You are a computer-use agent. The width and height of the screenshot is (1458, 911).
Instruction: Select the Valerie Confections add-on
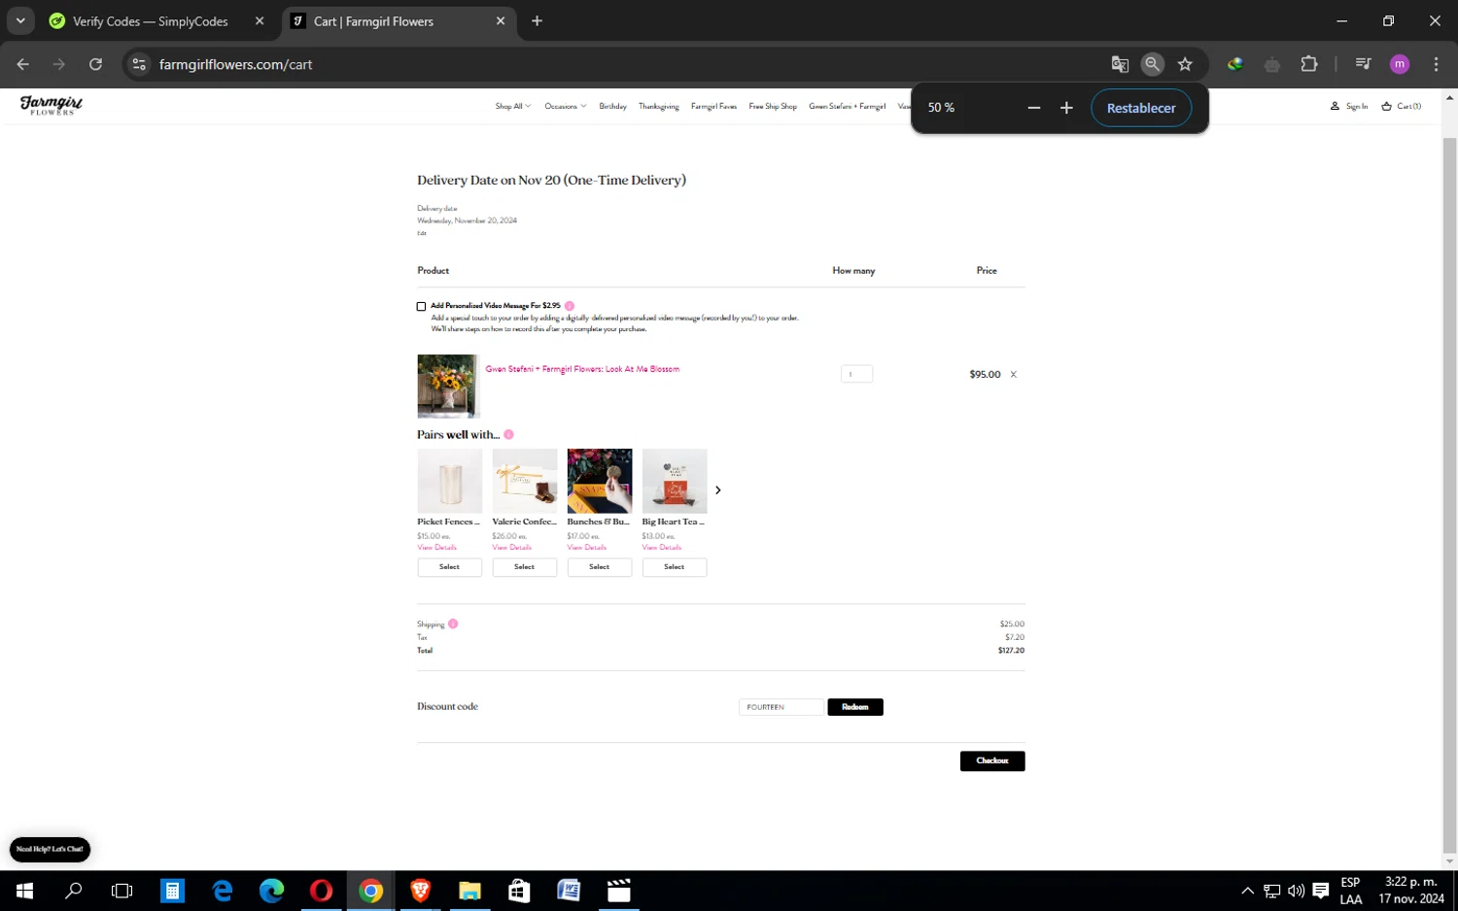(524, 567)
